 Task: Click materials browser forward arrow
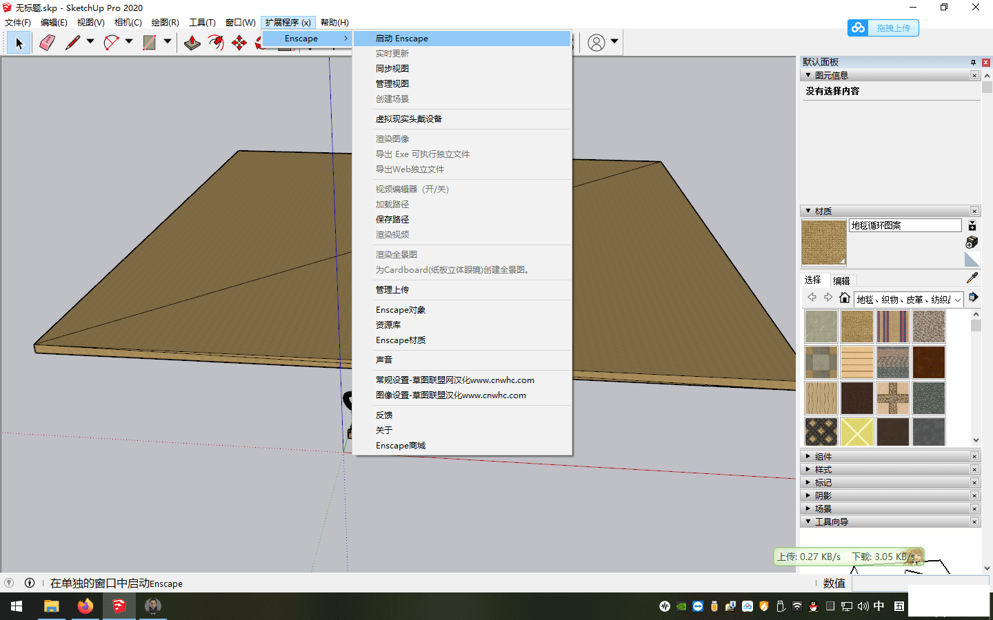(x=828, y=298)
